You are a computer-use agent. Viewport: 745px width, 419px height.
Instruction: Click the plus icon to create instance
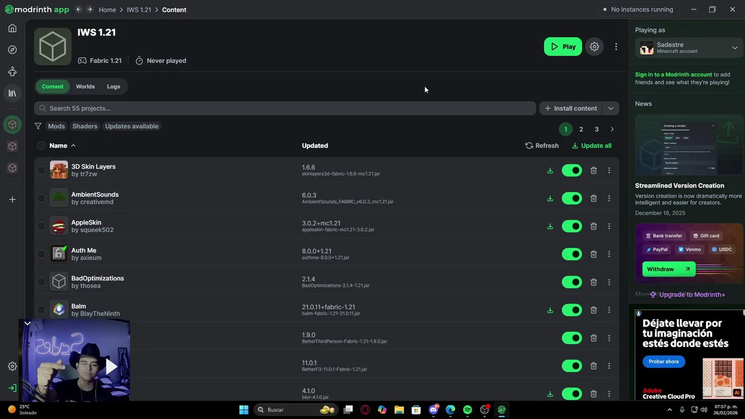(12, 200)
